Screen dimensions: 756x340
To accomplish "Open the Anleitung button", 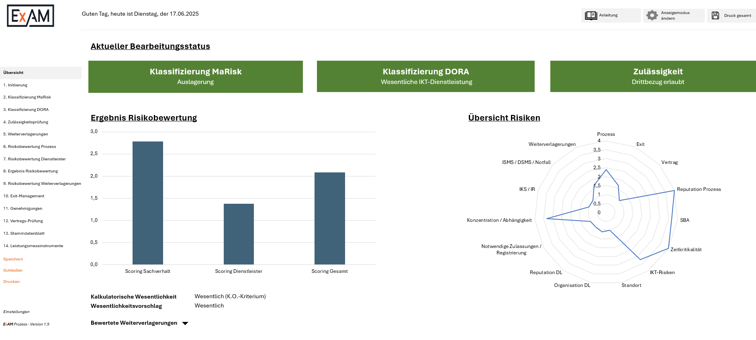I will point(611,15).
